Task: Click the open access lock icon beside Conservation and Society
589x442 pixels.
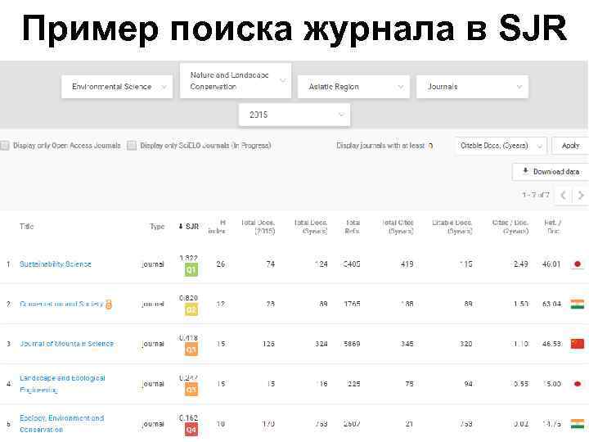Action: [109, 304]
